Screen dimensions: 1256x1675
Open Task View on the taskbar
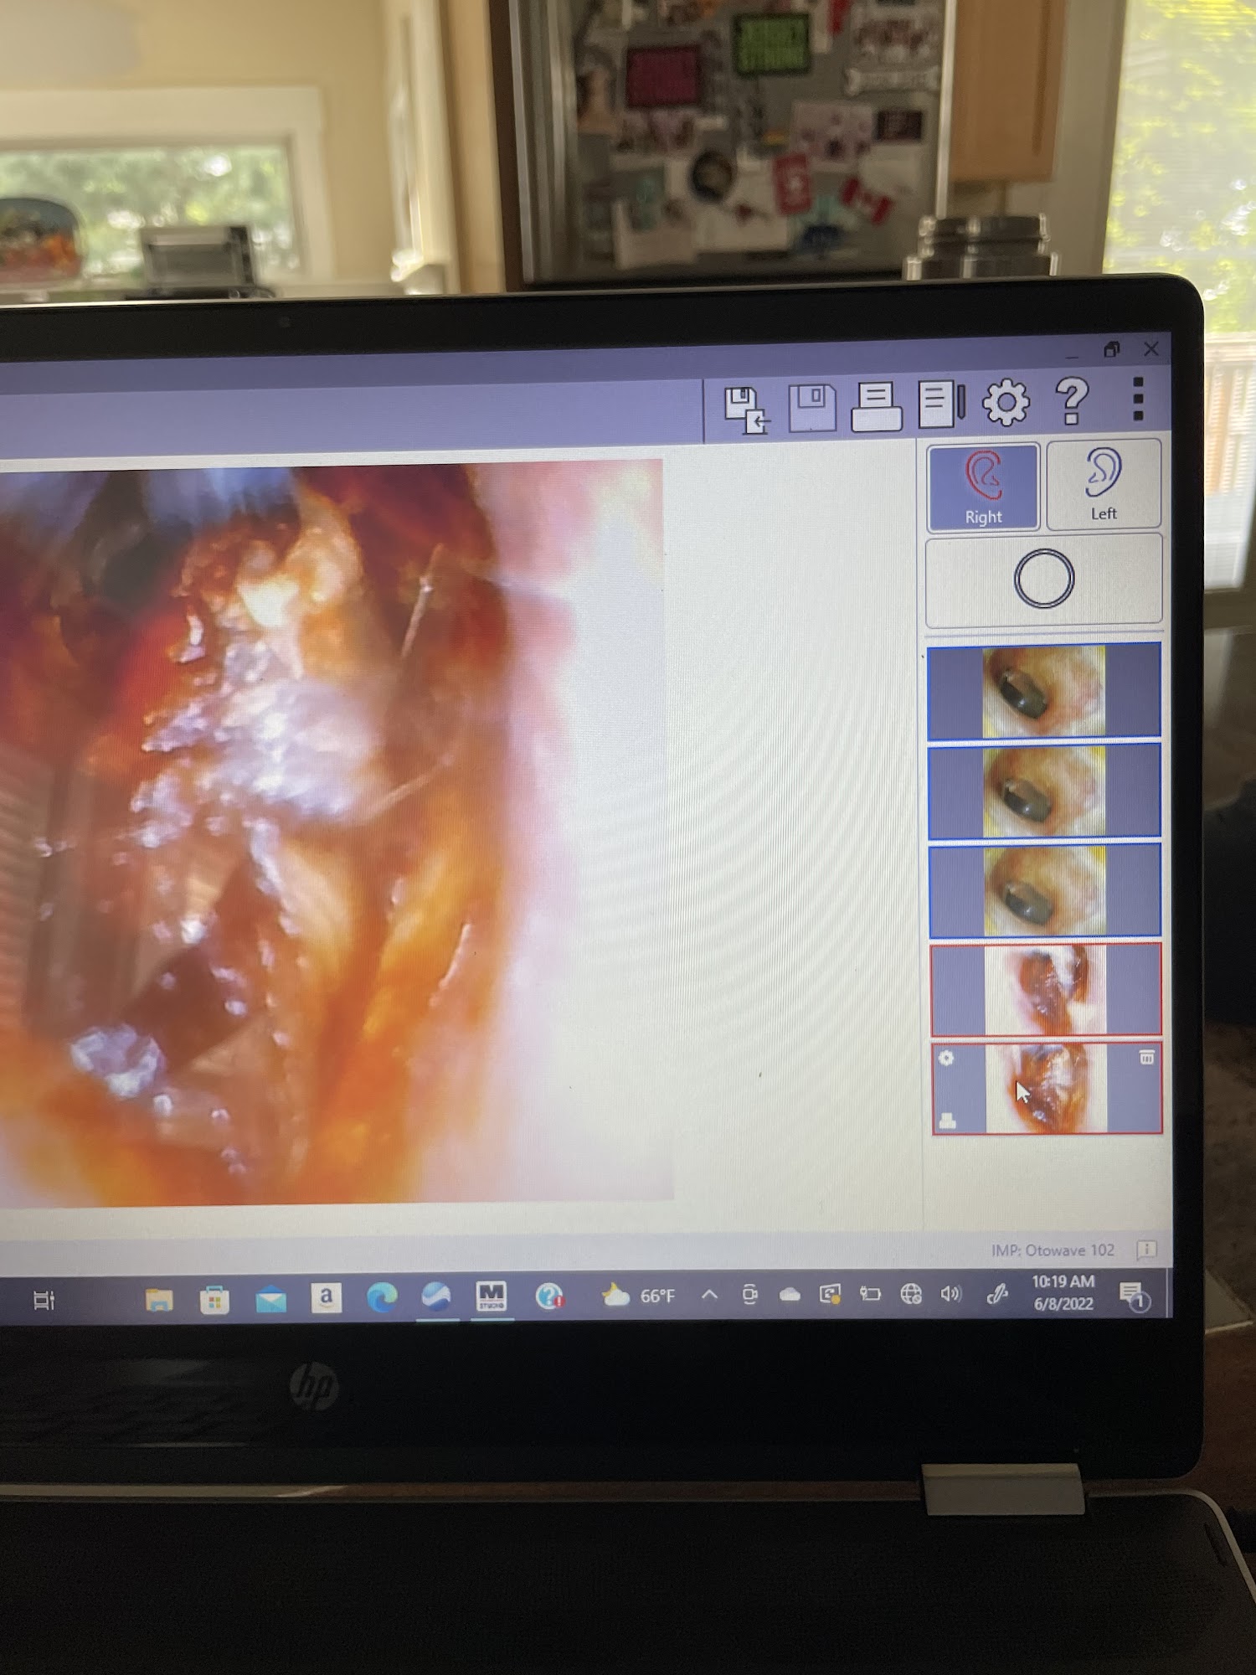[44, 1301]
